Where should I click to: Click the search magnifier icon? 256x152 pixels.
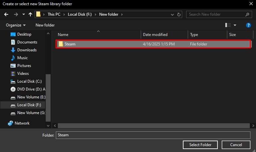248,14
